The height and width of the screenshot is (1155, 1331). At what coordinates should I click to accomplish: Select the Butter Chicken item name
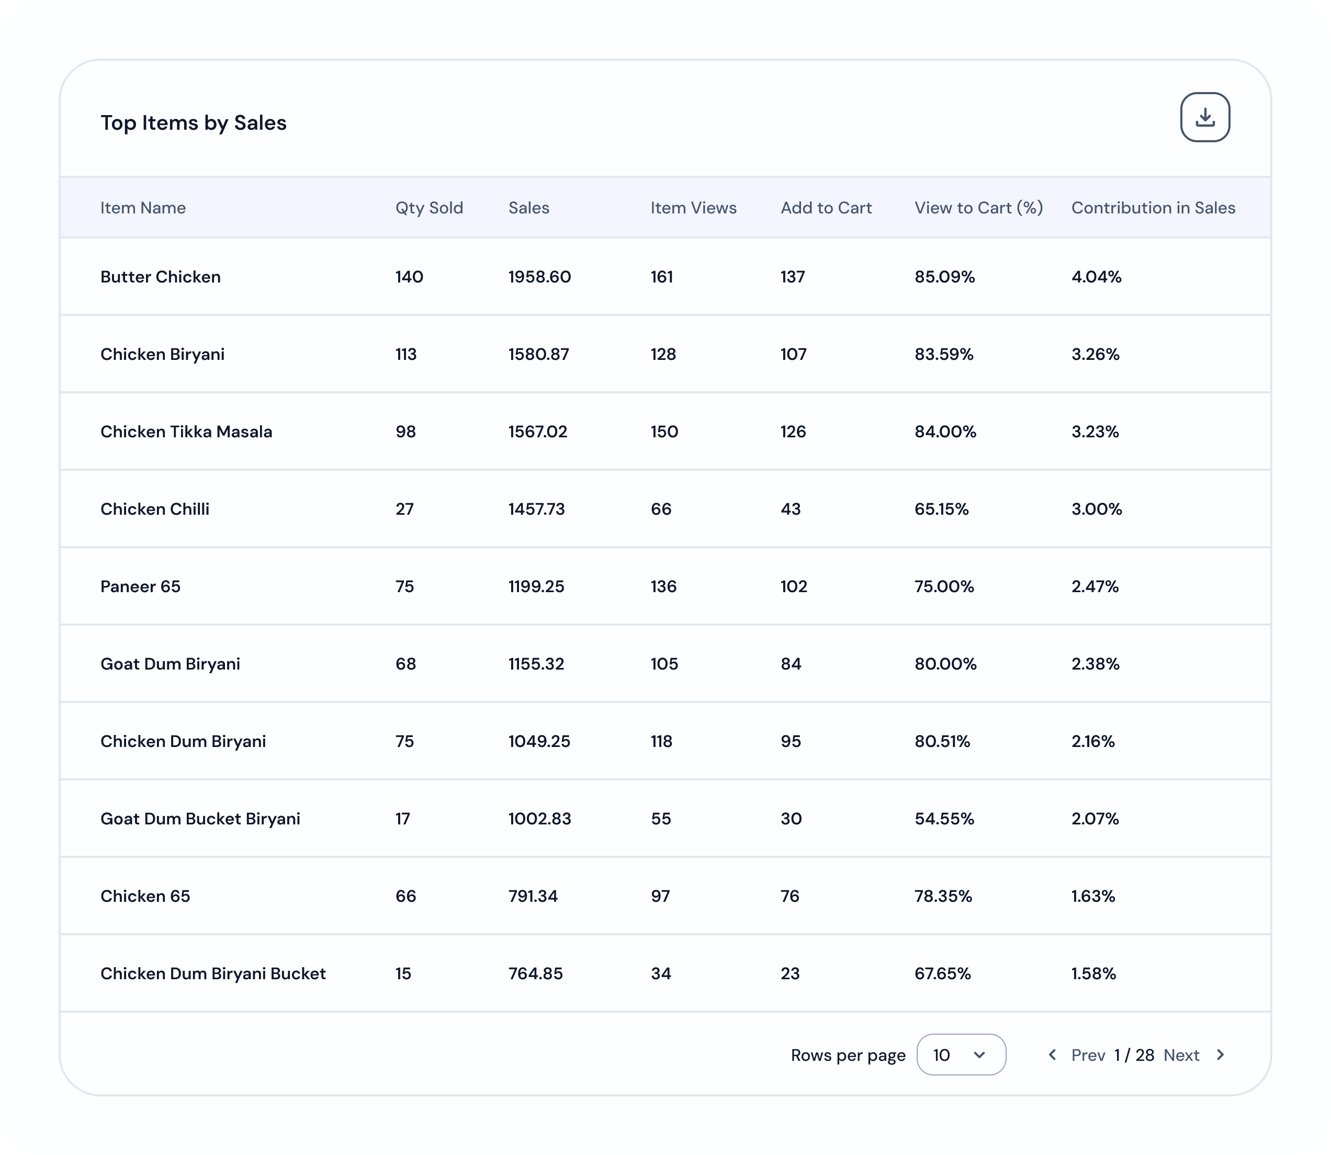pos(161,277)
